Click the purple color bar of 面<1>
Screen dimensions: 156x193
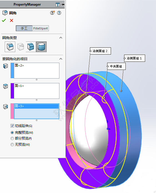(x=12, y=91)
